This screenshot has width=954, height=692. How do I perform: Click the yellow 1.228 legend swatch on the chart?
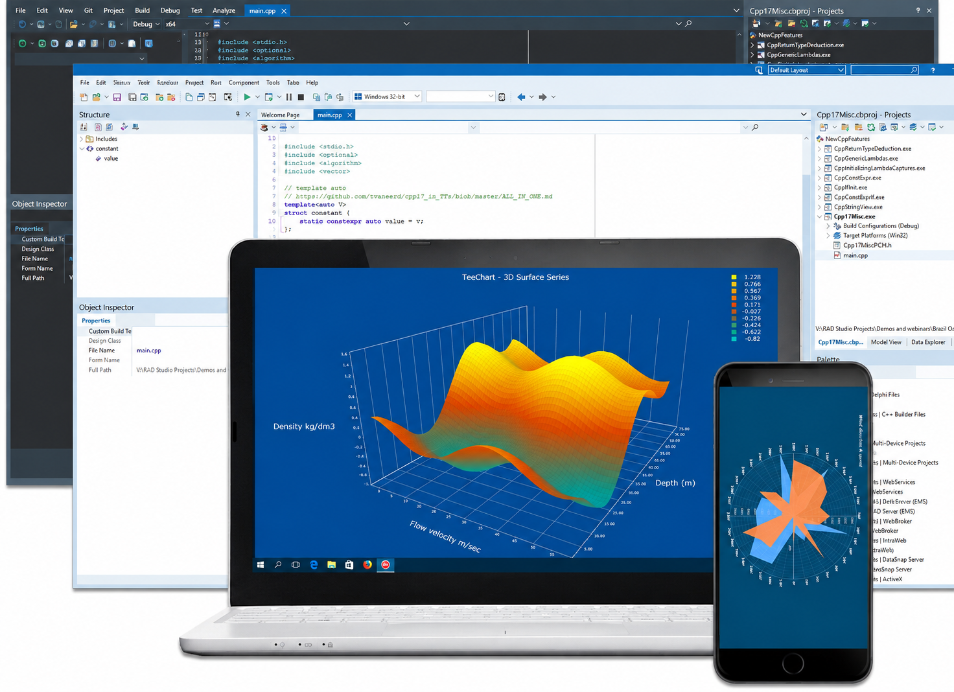[x=734, y=277]
